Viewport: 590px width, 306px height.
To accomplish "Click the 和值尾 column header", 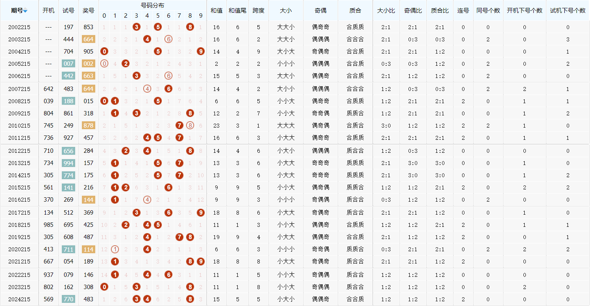I will coord(237,11).
